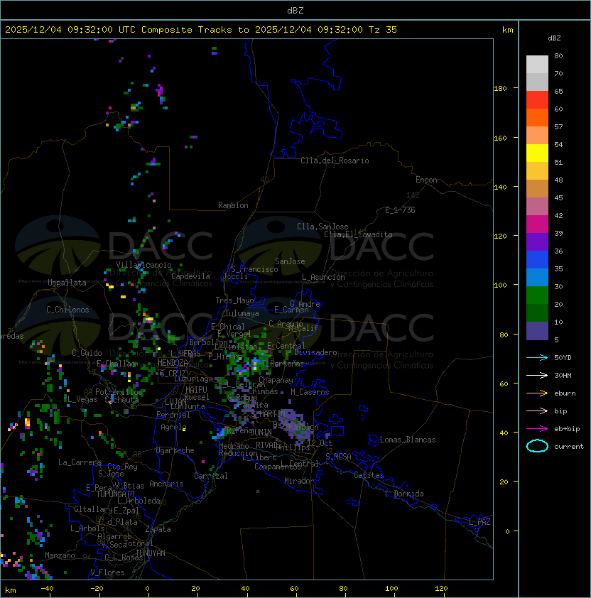591x598 pixels.
Task: Click the pink bip arrow icon in legend
Action: pos(537,411)
